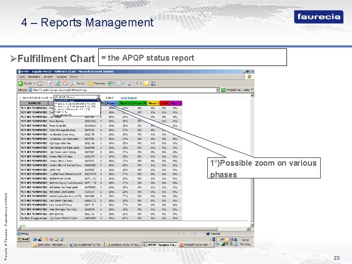Click the vertical scrollbar down arrow
This screenshot has height=264, width=352.
click(x=252, y=224)
